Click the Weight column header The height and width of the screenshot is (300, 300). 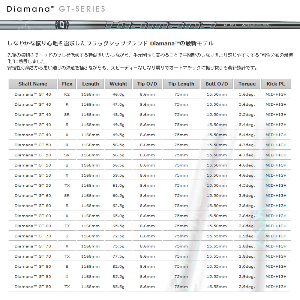tap(118, 84)
